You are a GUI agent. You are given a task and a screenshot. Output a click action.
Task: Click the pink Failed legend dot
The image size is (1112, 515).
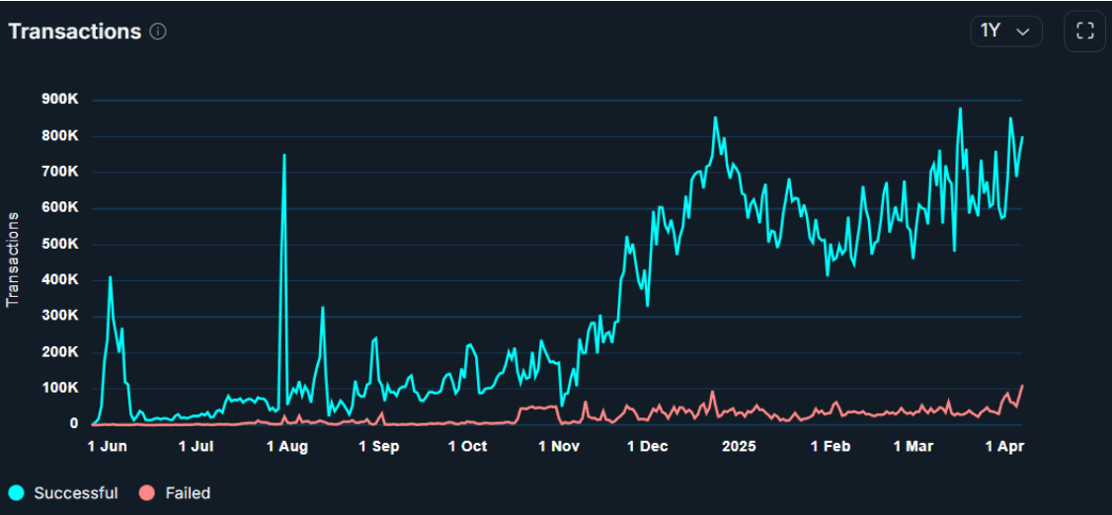(147, 493)
